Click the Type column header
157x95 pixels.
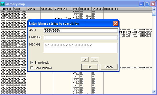[x=76, y=9]
